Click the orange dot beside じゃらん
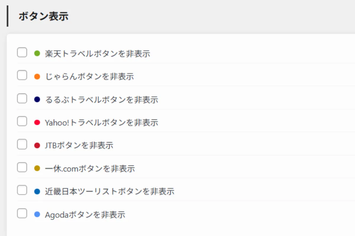The image size is (355, 236). (37, 76)
